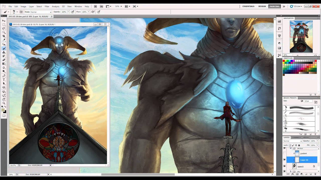Hide the saviour group layer

pos(284,148)
